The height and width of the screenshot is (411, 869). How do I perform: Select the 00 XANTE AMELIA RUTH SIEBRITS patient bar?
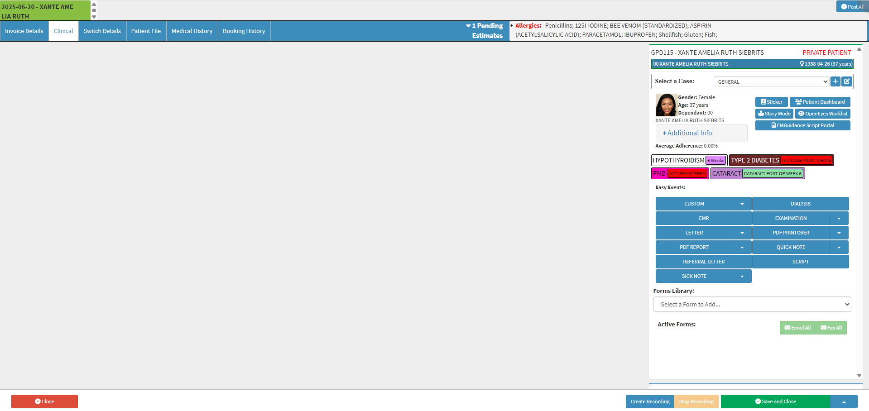tap(752, 64)
